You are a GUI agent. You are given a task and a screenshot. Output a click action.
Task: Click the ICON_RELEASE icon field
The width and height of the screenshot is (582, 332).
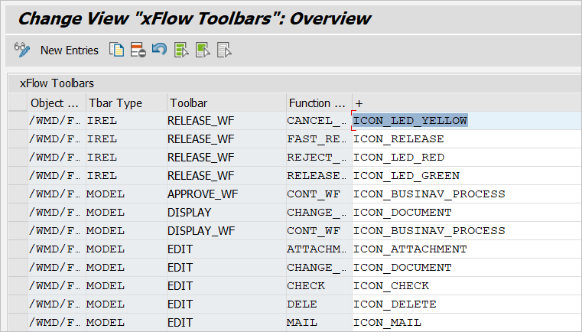coord(398,138)
